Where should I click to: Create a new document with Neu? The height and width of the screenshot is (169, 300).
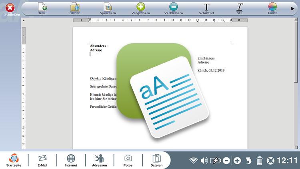pos(42,9)
